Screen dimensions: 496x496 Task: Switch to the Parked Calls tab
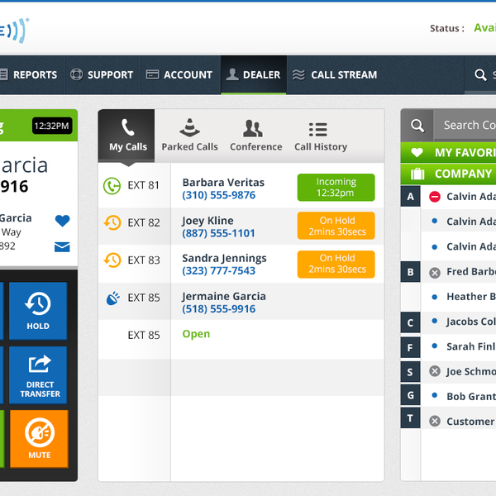pyautogui.click(x=190, y=136)
